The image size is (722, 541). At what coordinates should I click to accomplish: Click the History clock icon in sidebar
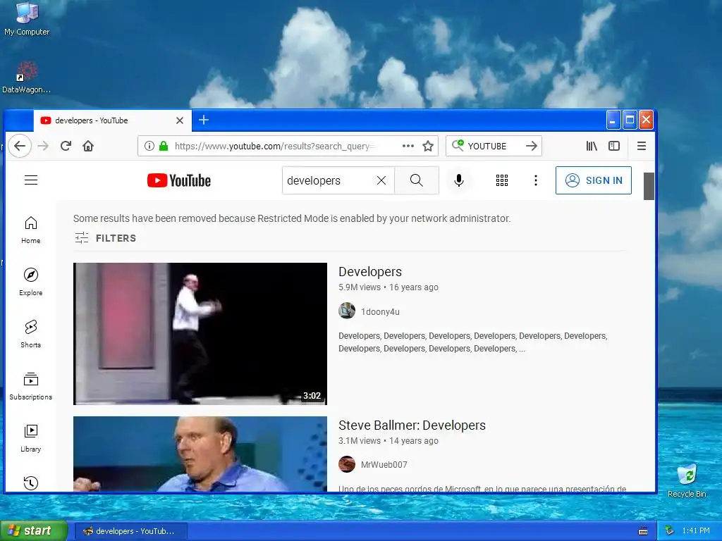31,483
